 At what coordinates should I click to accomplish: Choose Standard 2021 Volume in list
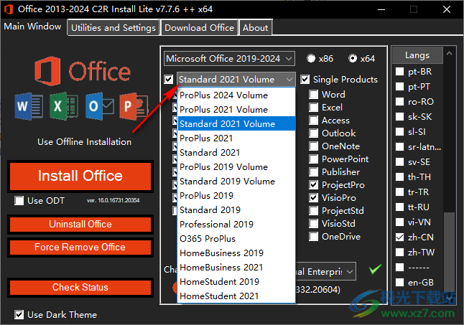pos(236,124)
